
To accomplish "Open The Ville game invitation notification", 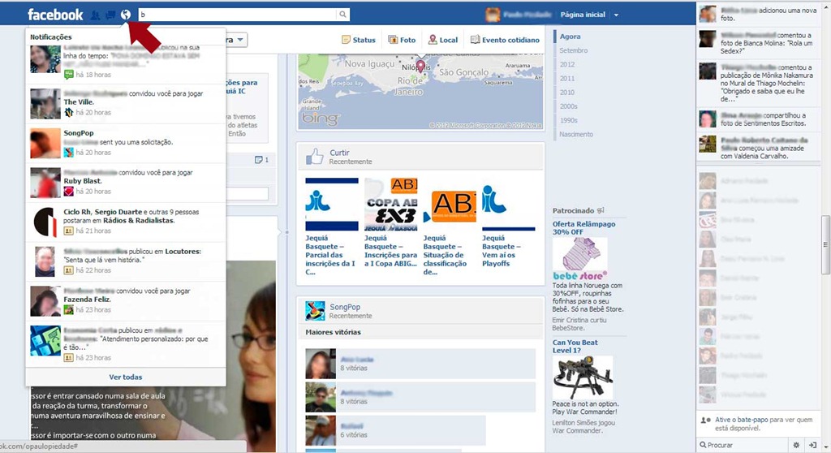I will tap(126, 103).
